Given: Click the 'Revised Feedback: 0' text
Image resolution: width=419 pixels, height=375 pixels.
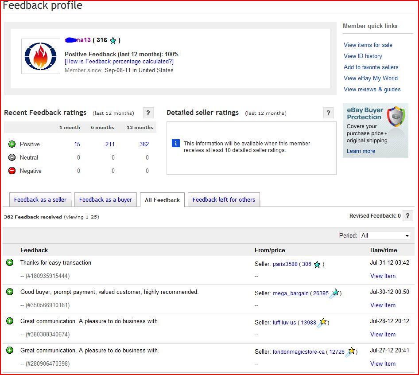Looking at the screenshot, I should pyautogui.click(x=375, y=215).
